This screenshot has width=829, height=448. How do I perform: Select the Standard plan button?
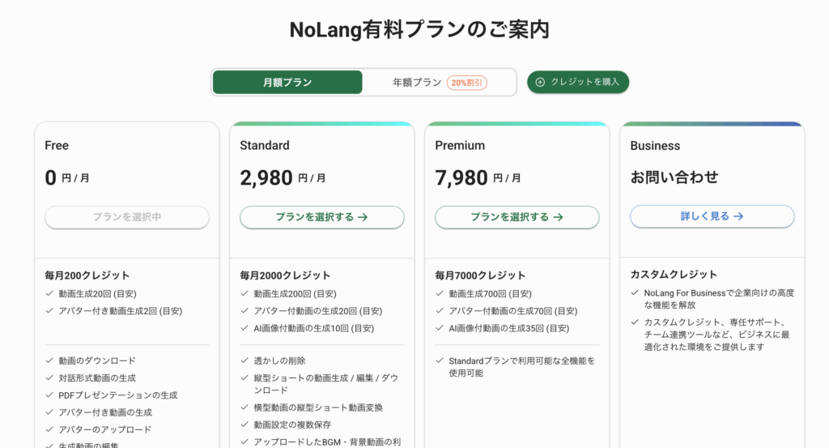tap(322, 217)
